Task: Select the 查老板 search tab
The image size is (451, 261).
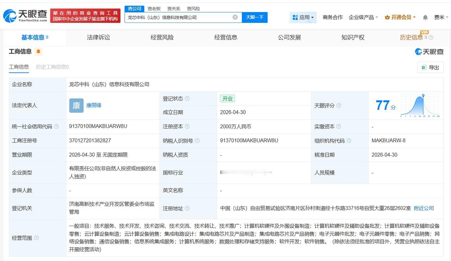Action: click(154, 8)
